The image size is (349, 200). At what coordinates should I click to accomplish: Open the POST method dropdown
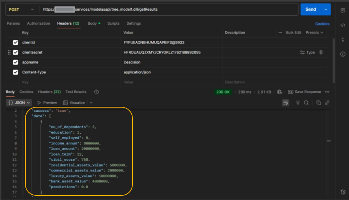point(22,9)
